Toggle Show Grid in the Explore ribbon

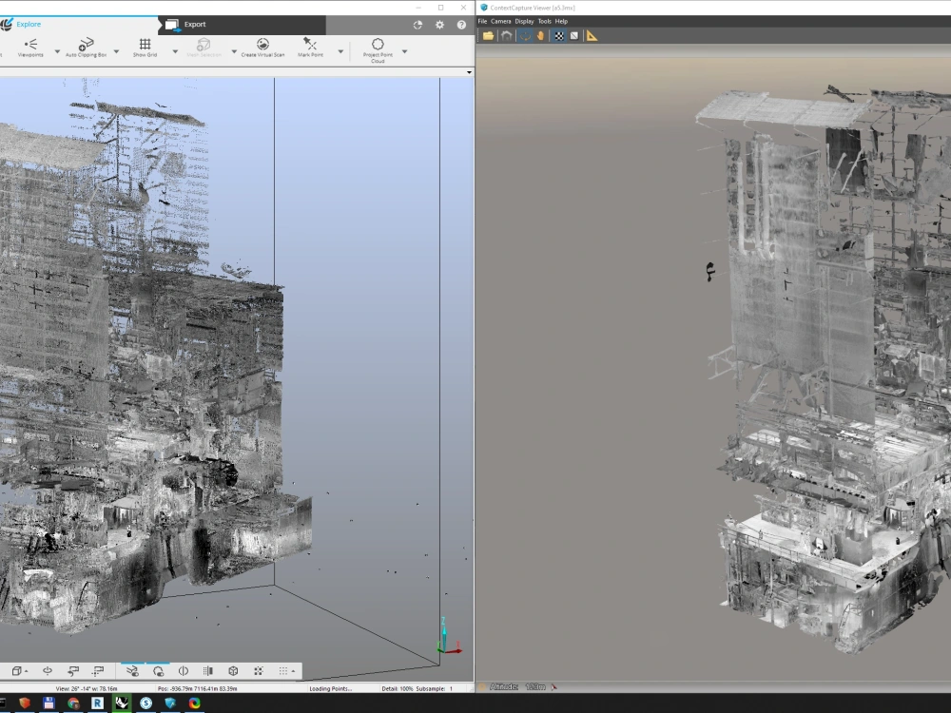tap(146, 46)
